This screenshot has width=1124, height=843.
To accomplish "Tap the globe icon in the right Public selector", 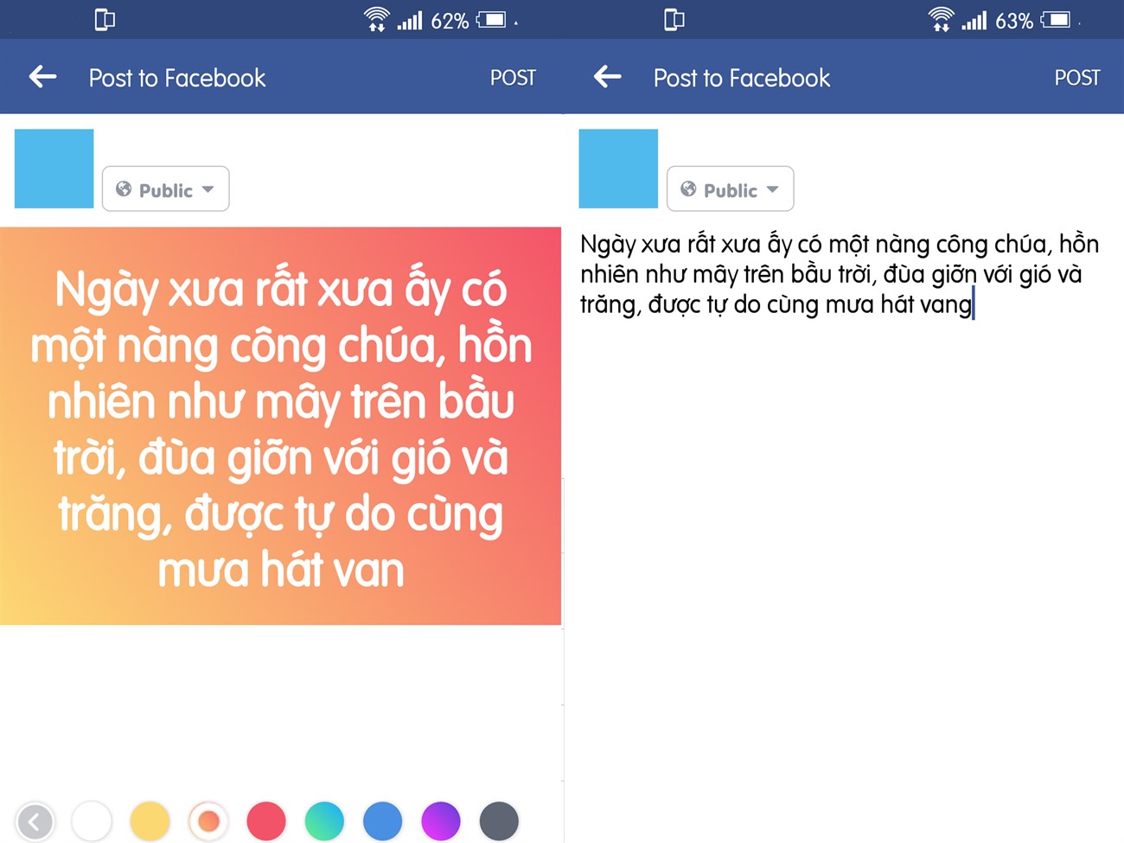I will (x=688, y=188).
